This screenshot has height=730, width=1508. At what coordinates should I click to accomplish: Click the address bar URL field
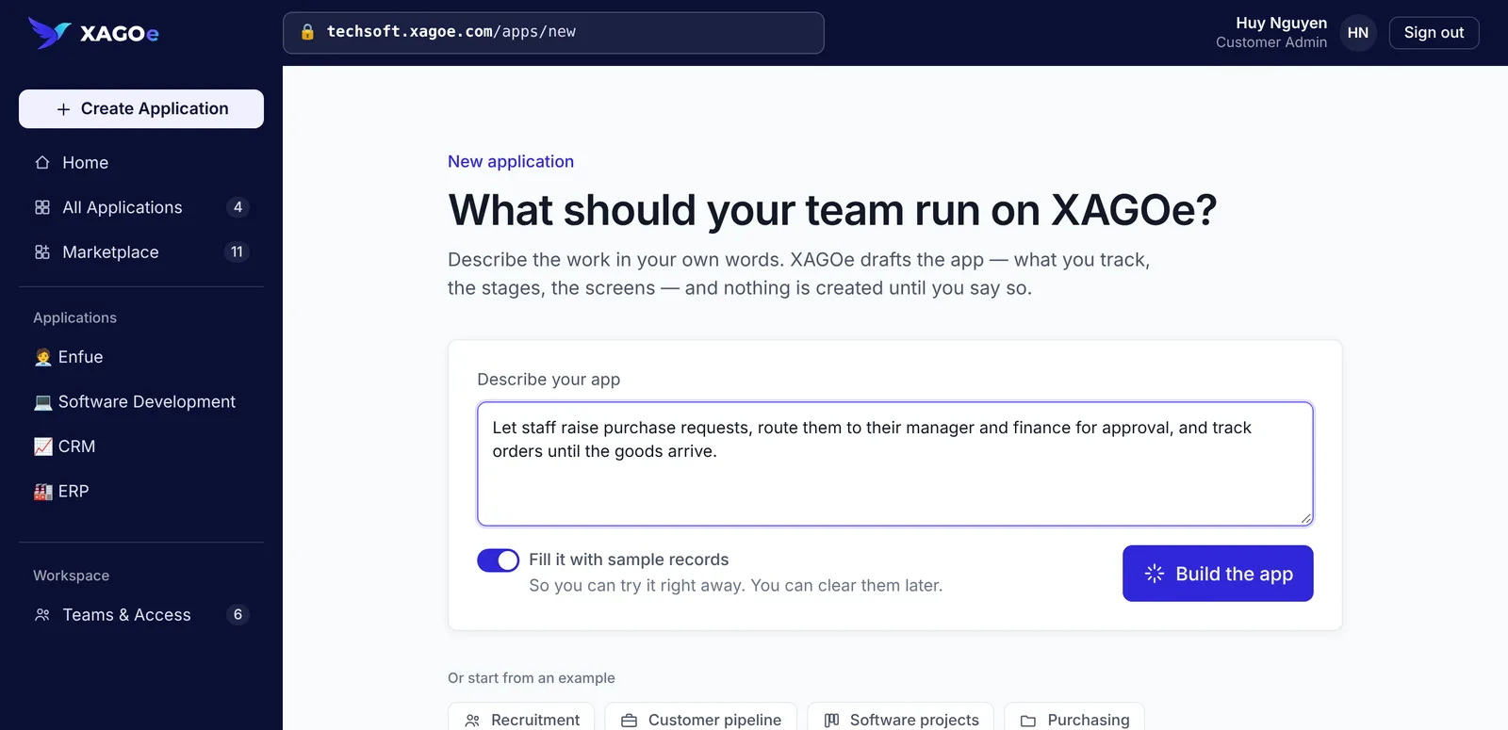(x=553, y=33)
